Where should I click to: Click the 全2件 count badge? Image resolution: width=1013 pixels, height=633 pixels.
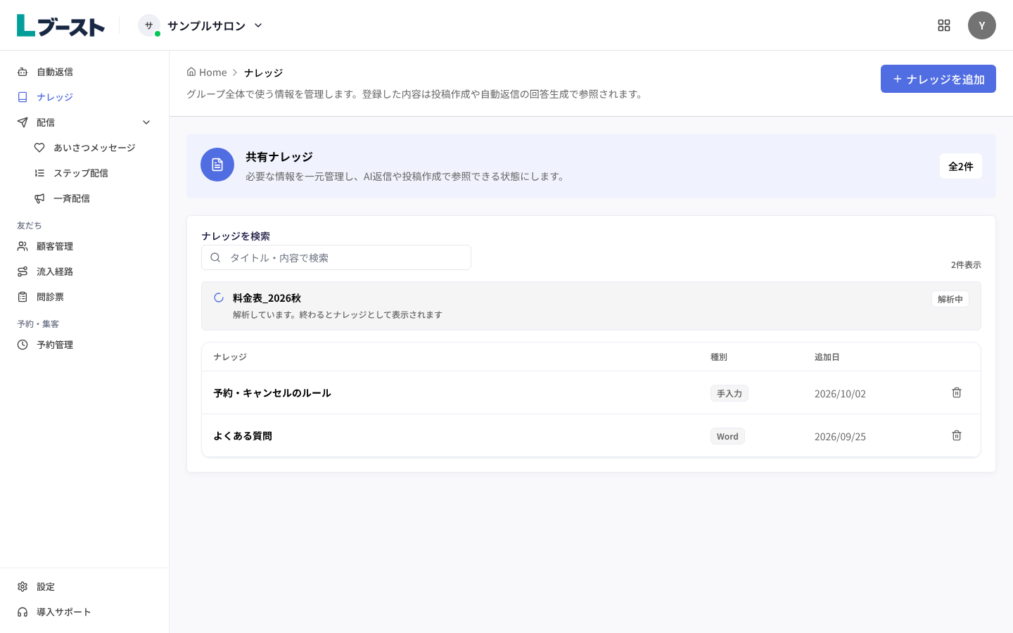[x=961, y=166]
